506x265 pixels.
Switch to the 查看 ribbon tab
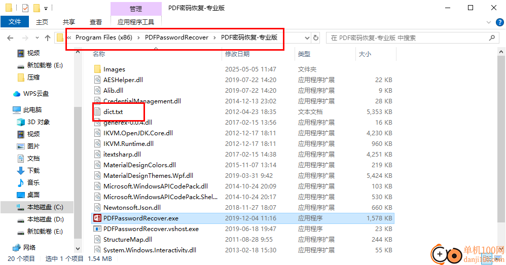tap(95, 22)
